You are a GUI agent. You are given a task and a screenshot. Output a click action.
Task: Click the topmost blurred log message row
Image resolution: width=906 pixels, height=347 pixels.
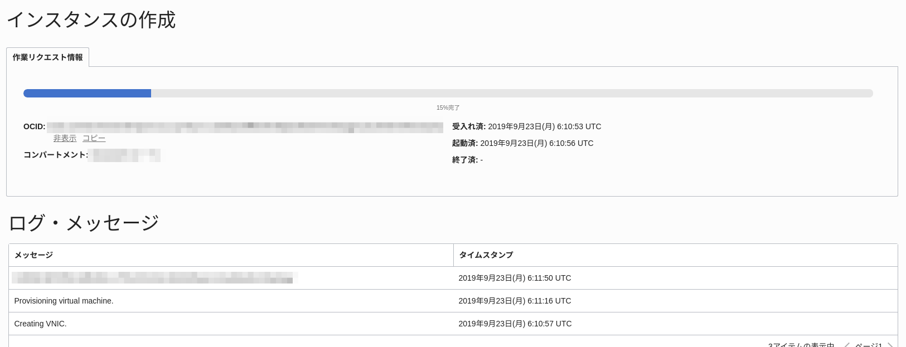coord(154,278)
